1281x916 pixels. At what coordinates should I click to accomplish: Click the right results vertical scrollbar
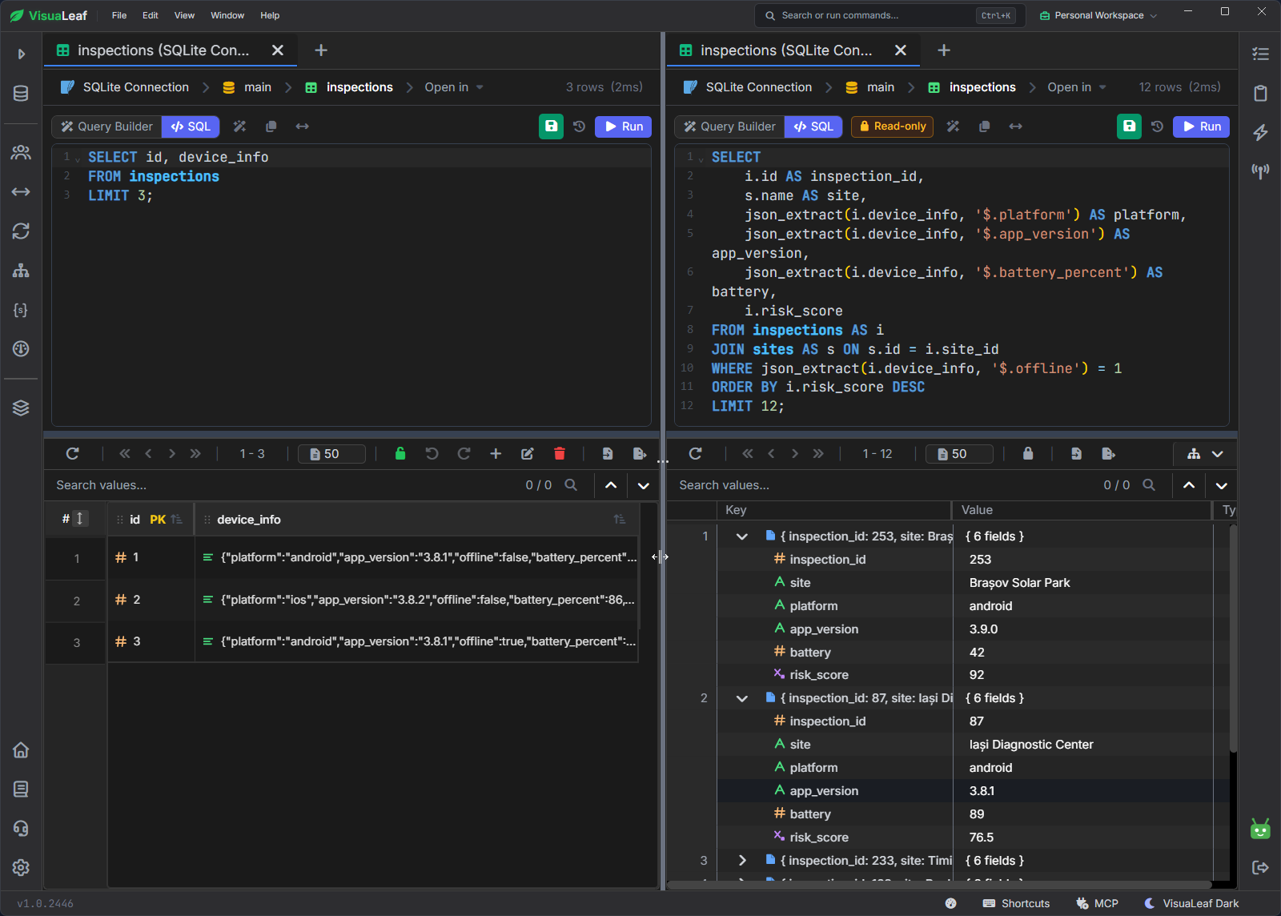coord(1233,638)
